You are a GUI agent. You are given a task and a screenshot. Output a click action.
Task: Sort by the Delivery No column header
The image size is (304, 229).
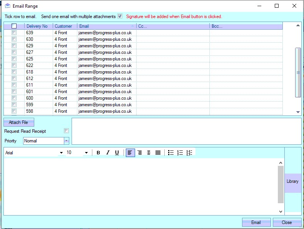pos(37,26)
